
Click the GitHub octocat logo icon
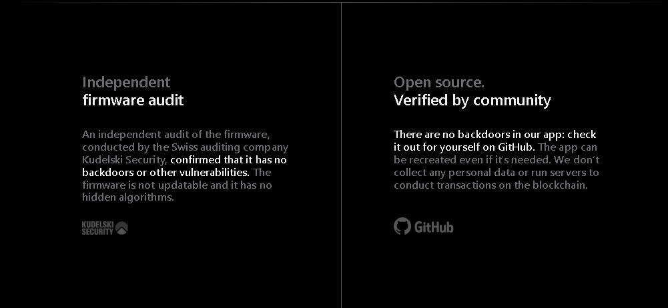(402, 226)
